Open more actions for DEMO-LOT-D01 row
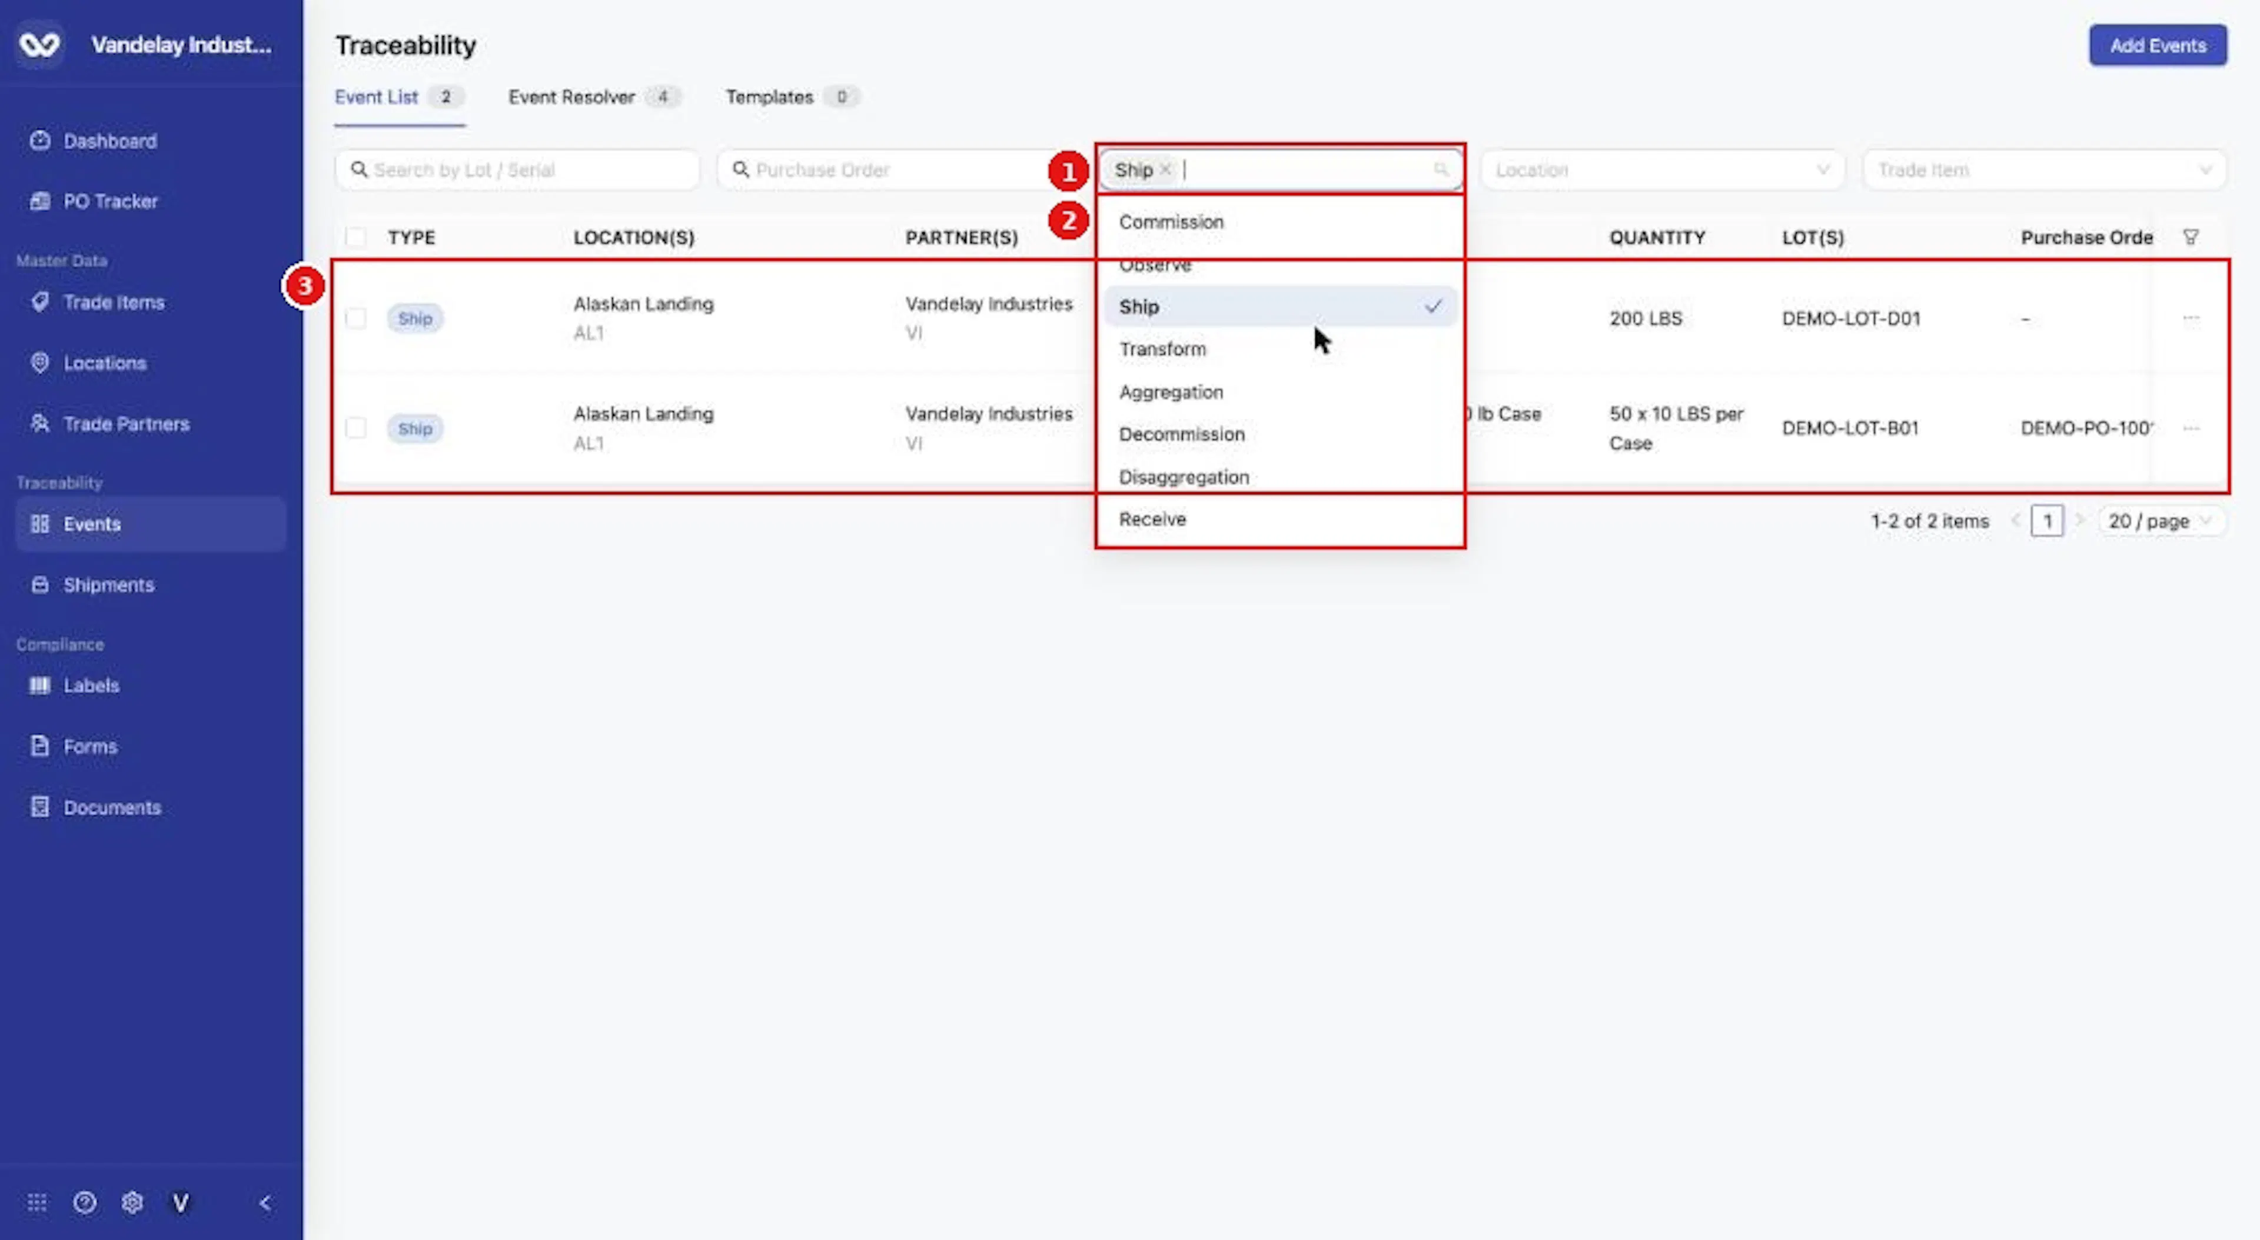The image size is (2260, 1240). [2191, 318]
